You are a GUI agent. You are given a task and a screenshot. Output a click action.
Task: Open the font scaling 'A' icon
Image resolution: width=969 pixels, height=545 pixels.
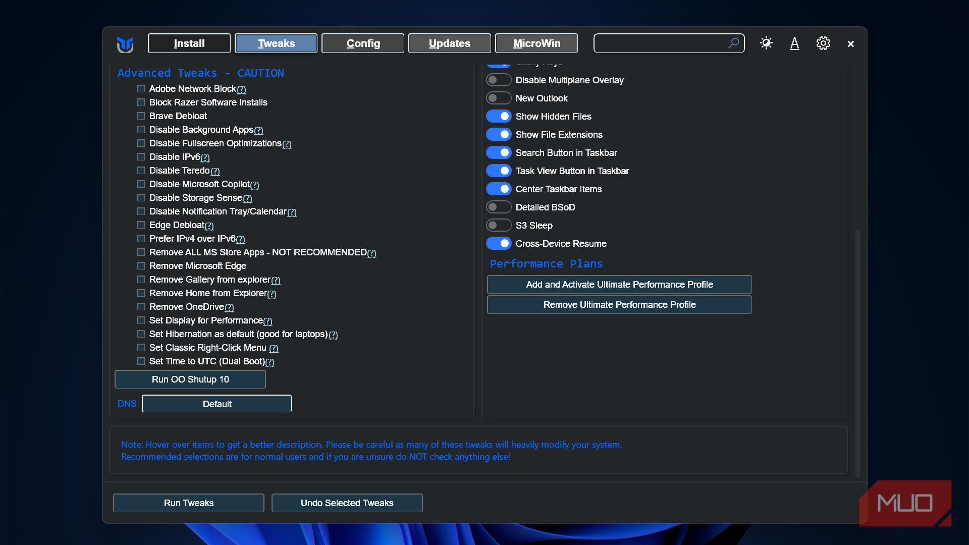pos(794,43)
